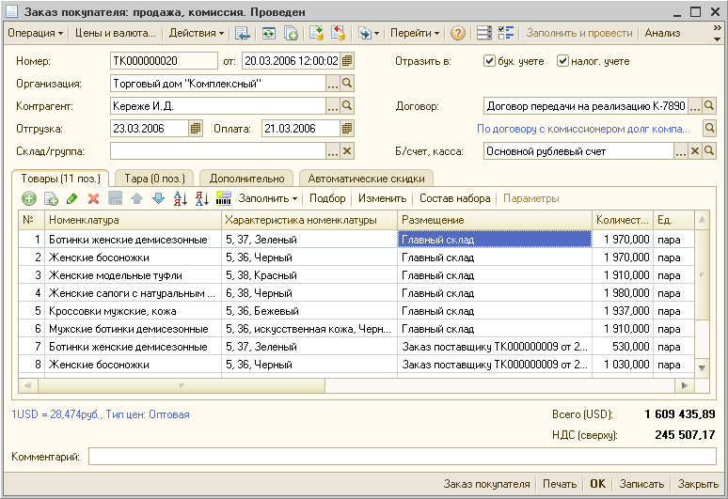Click the move row up arrow icon

pyautogui.click(x=136, y=198)
